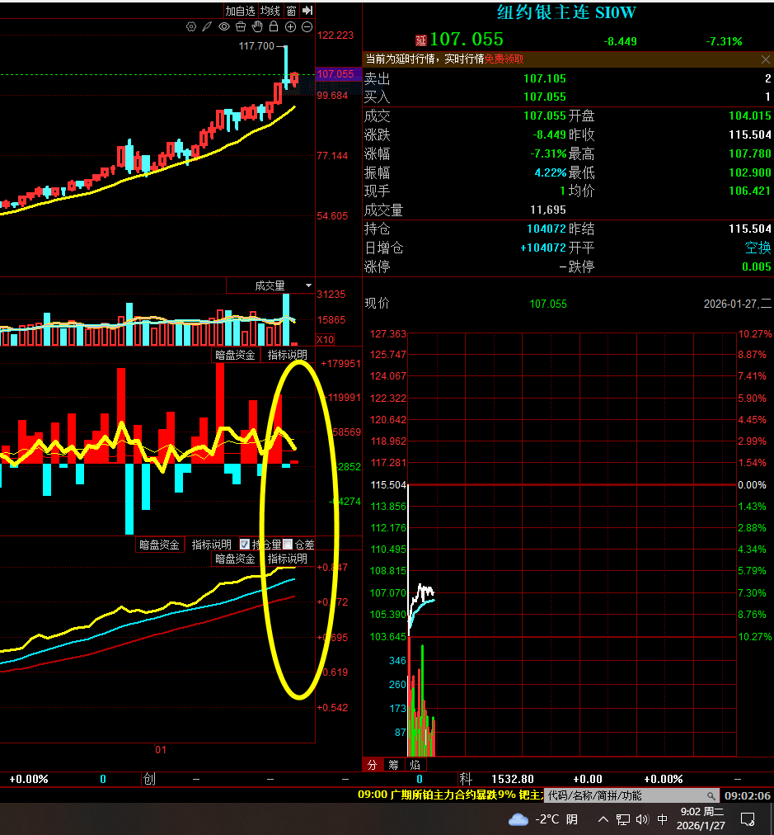This screenshot has height=835, width=774.
Task: Click 暗盘资金 button beside the 持仓量 checkbox
Action: [159, 545]
